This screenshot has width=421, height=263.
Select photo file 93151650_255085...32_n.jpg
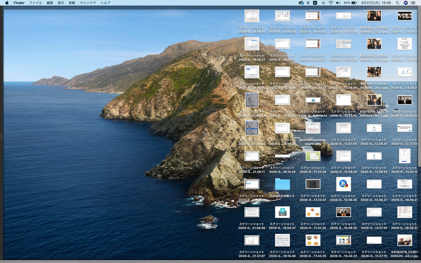374,16
